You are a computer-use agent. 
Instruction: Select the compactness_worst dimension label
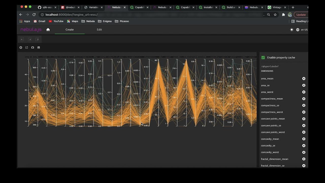click(272, 112)
